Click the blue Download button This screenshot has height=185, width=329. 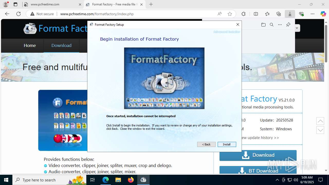[258, 155]
